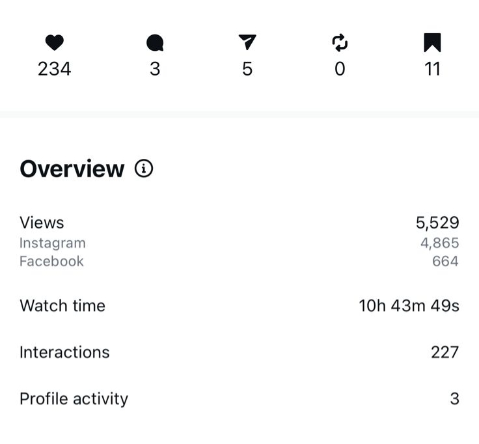
Task: Select the 234 likes count
Action: 55,69
